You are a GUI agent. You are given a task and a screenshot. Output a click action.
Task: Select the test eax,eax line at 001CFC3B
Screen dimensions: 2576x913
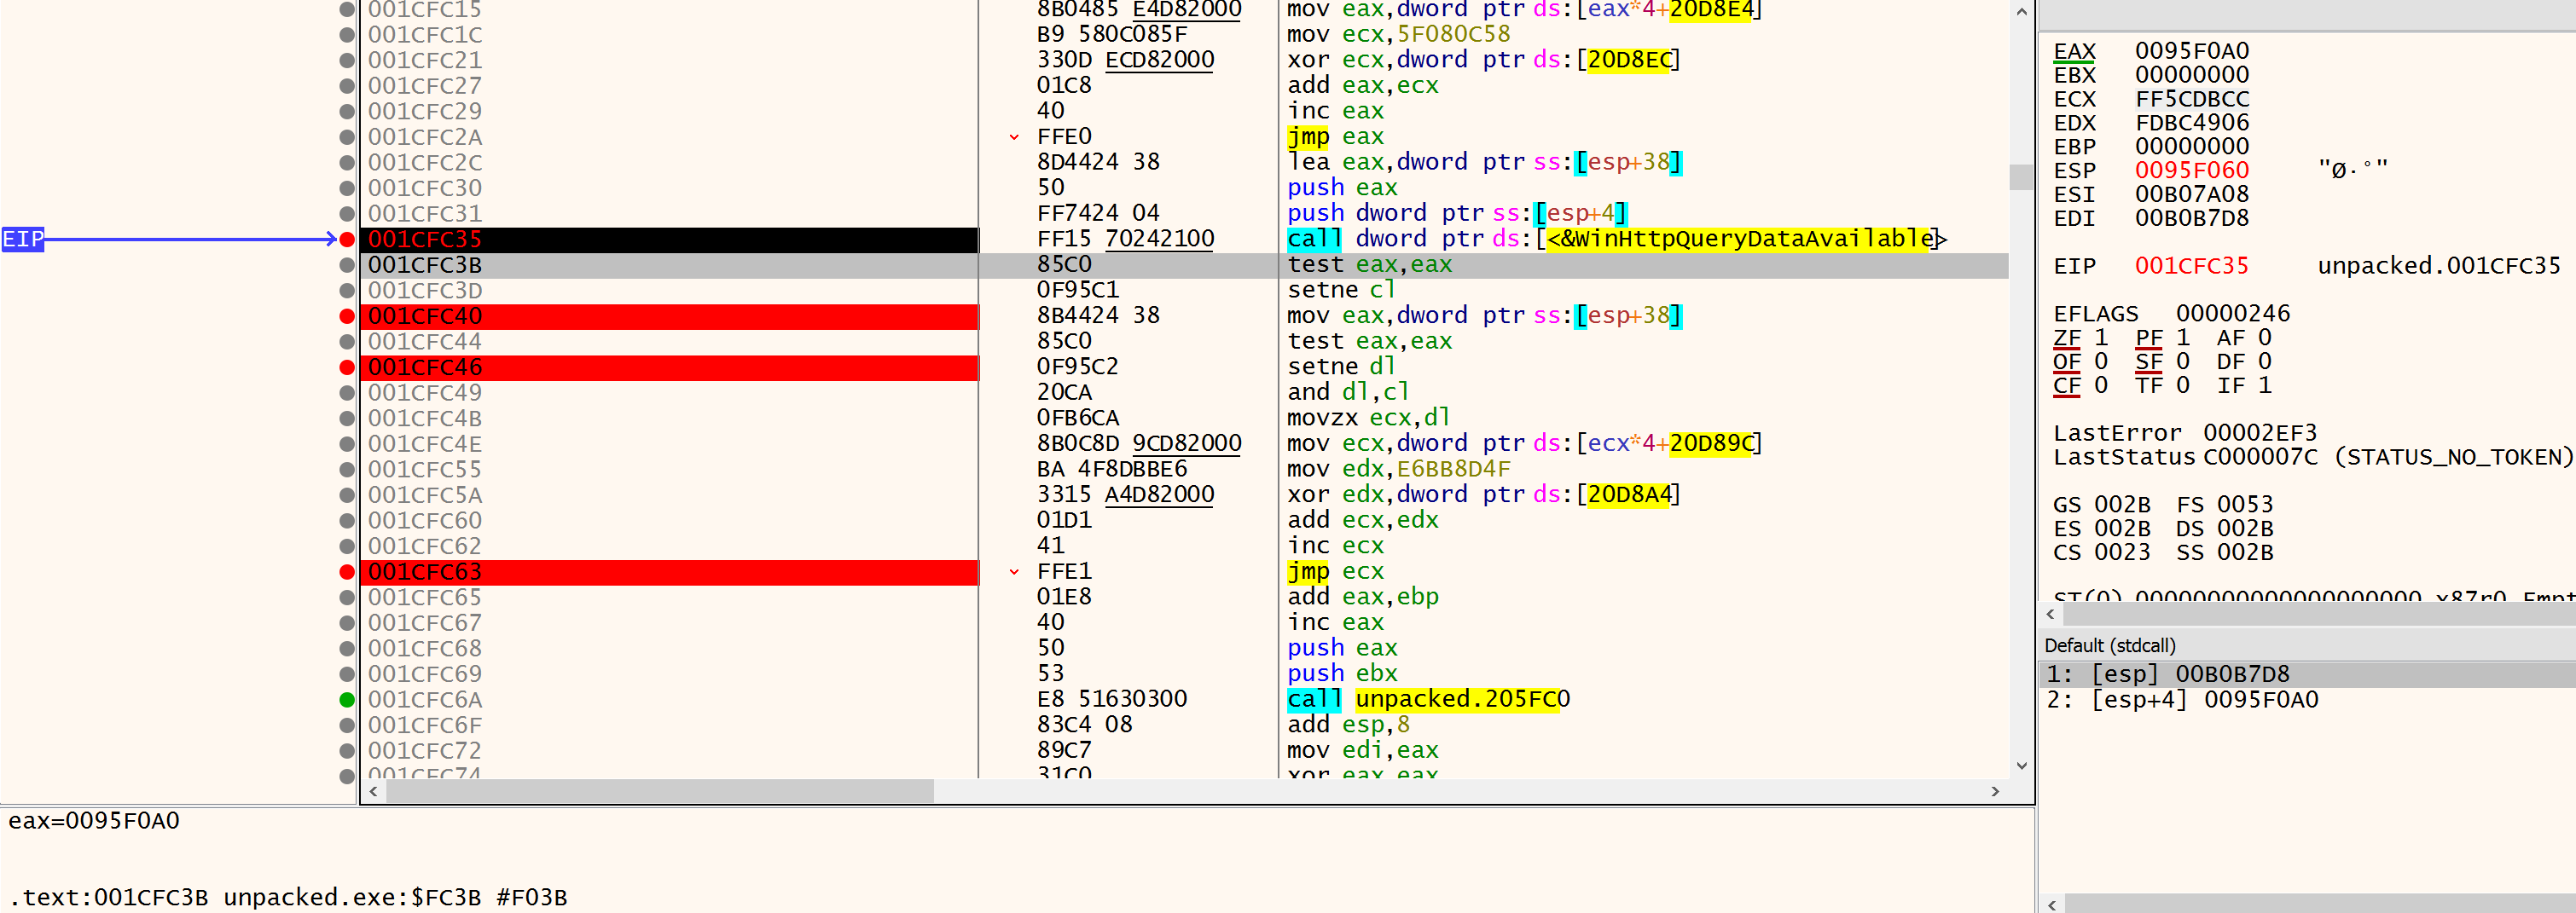tap(1369, 265)
